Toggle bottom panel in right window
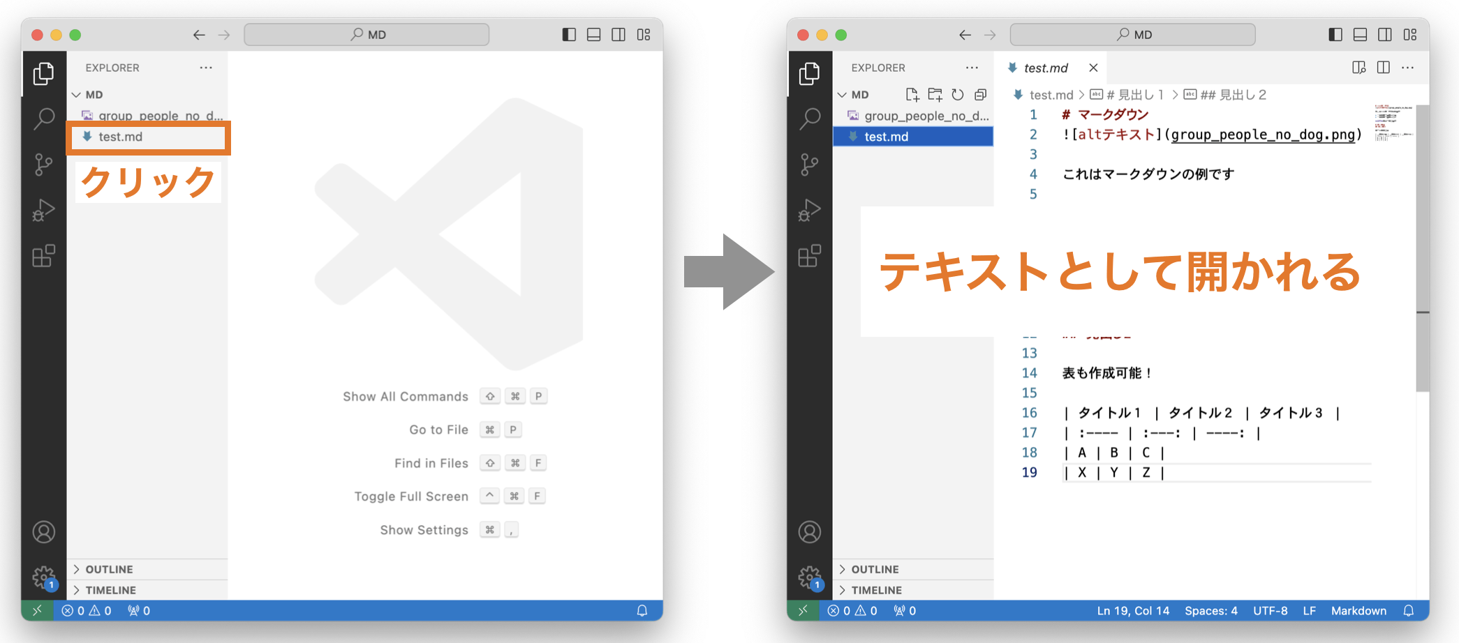Image resolution: width=1459 pixels, height=643 pixels. [x=1360, y=34]
